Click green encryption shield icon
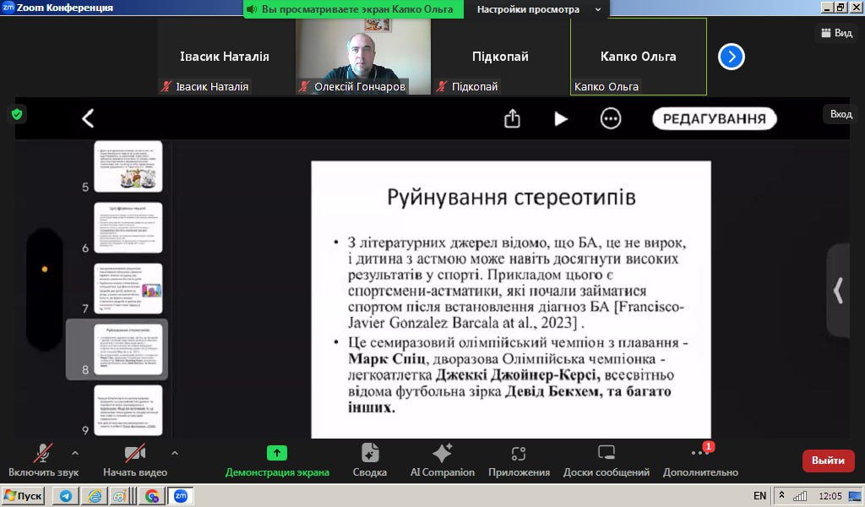This screenshot has width=865, height=507. pyautogui.click(x=17, y=114)
